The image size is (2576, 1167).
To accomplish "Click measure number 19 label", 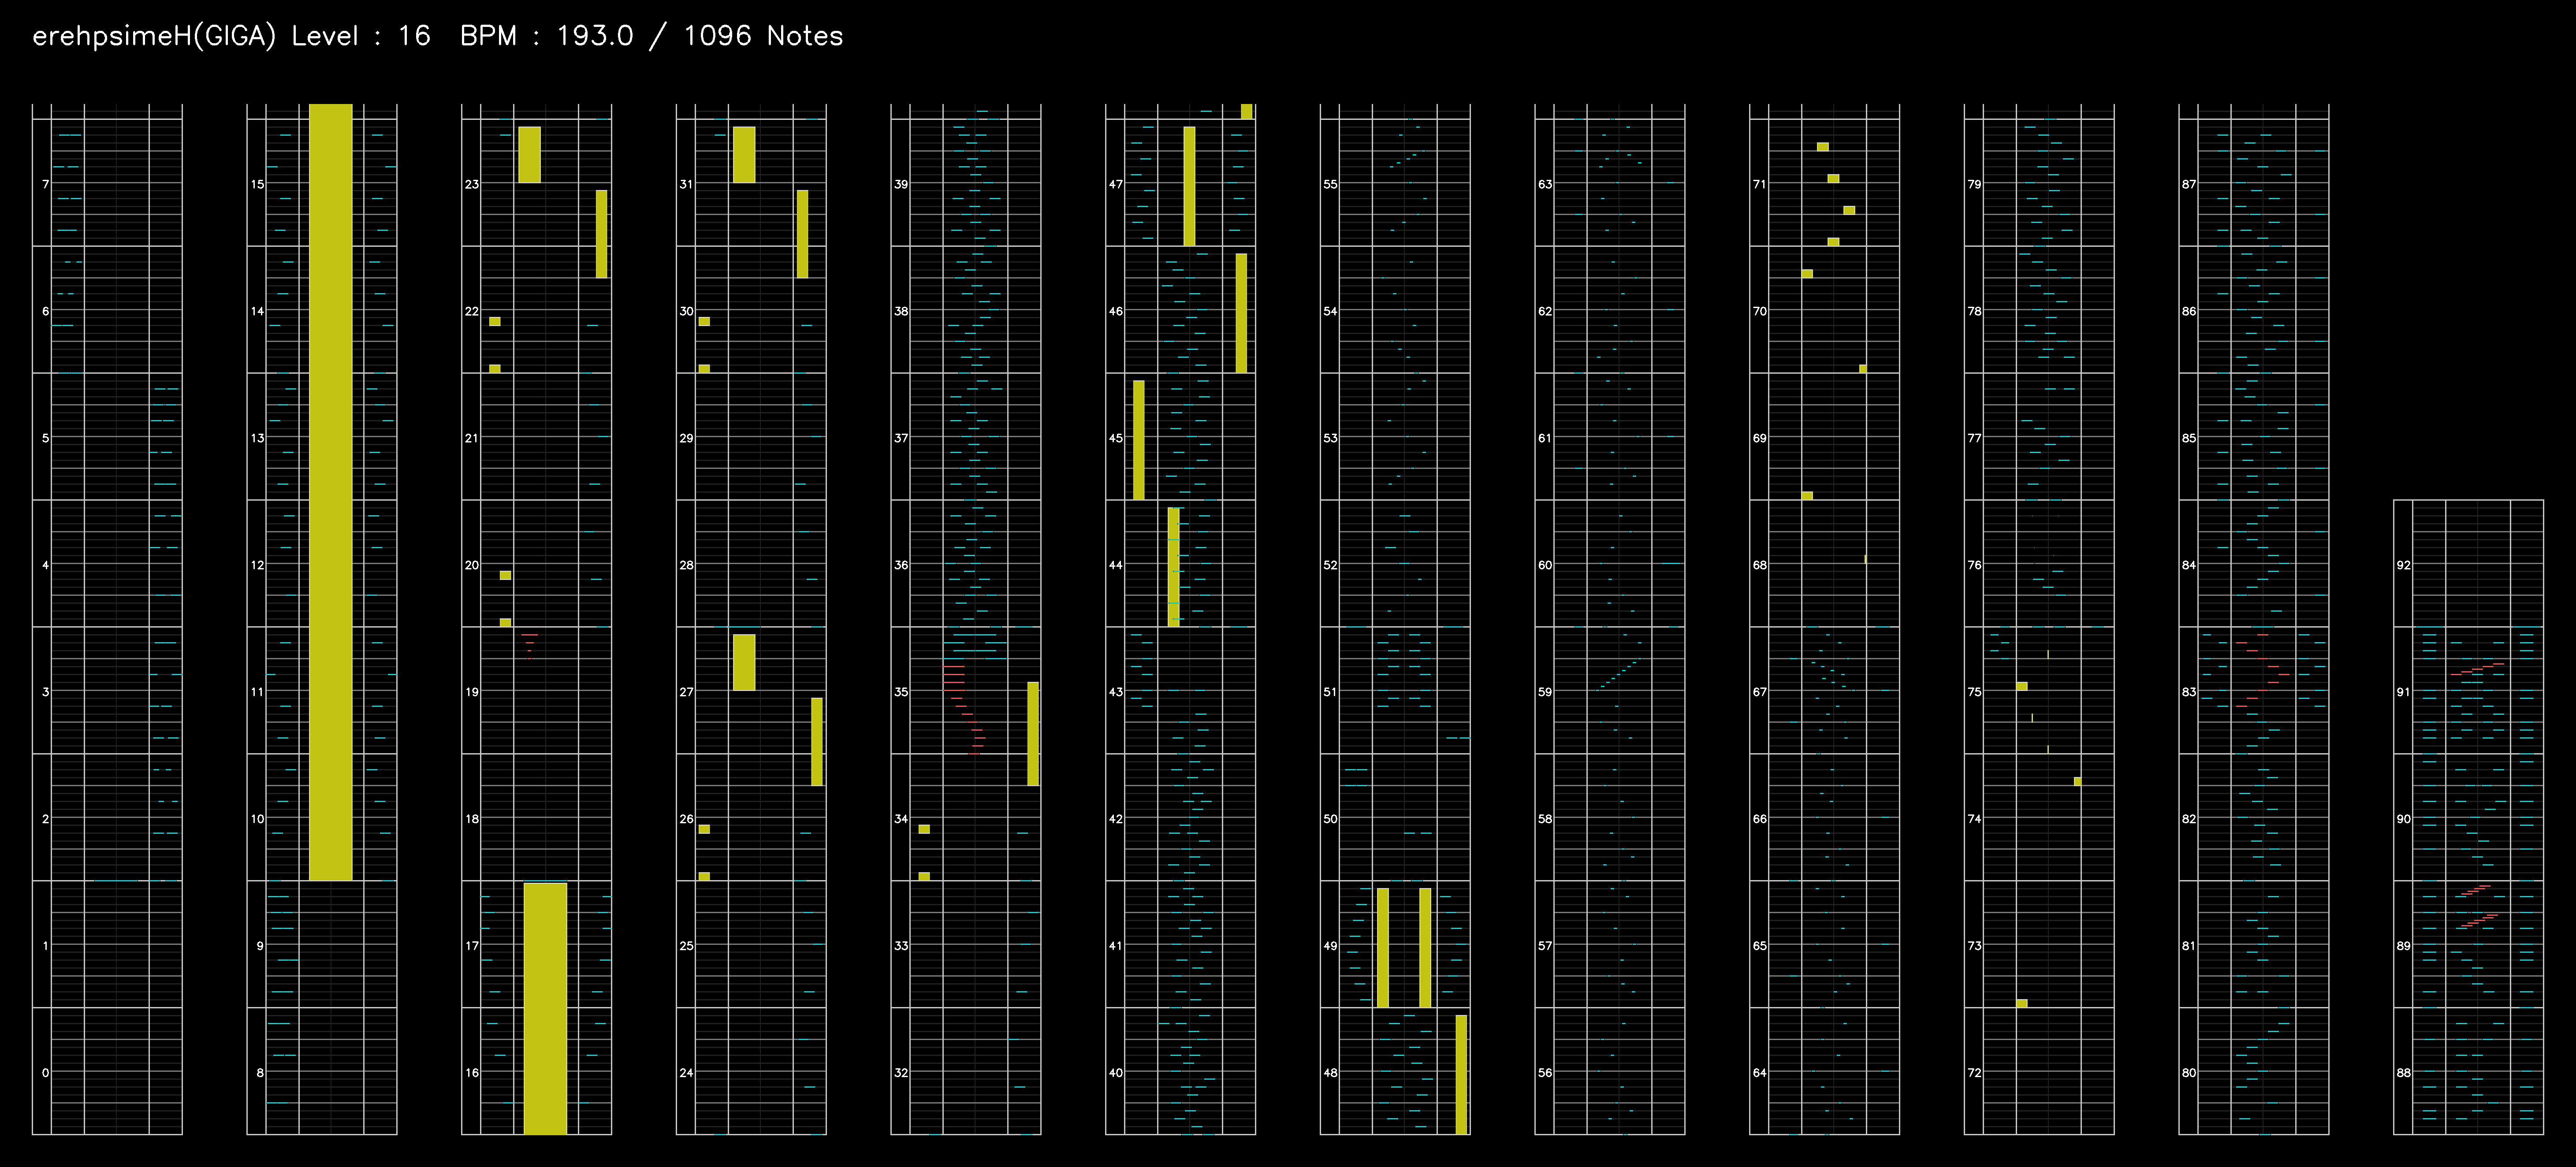I will pos(472,692).
